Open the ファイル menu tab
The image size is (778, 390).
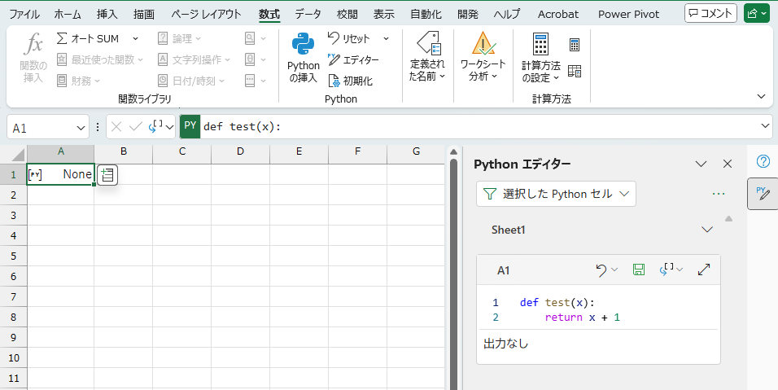tap(24, 15)
